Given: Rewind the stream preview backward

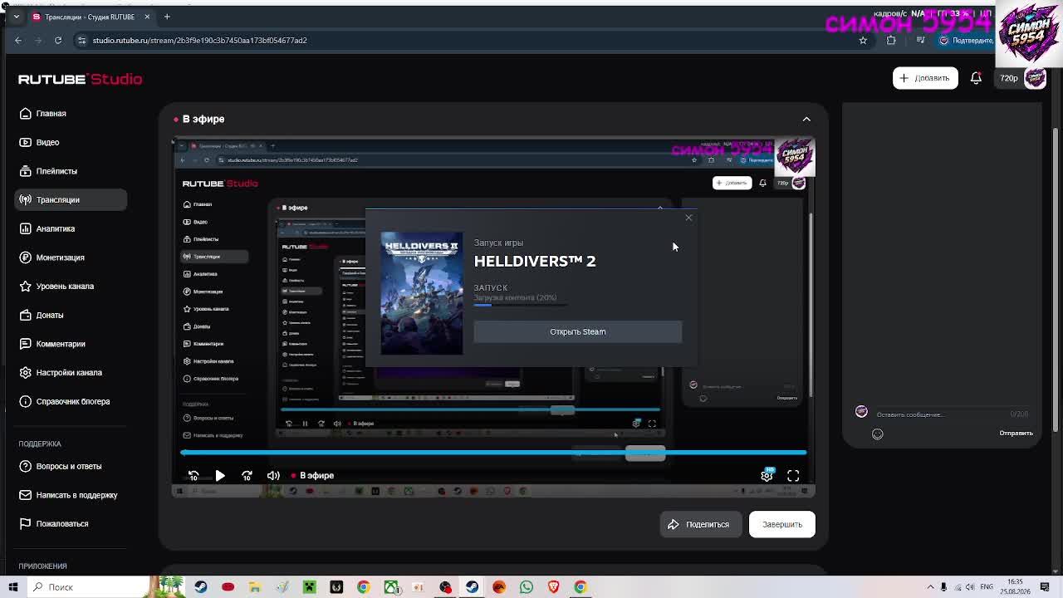Looking at the screenshot, I should click(193, 476).
